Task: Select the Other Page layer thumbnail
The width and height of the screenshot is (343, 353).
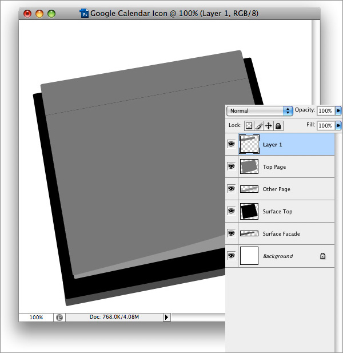Action: coord(249,189)
